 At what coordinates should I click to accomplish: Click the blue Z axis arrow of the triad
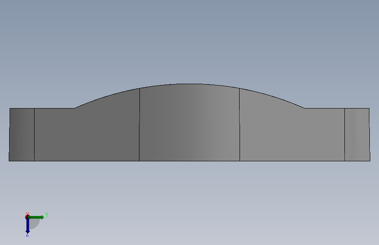(x=28, y=226)
